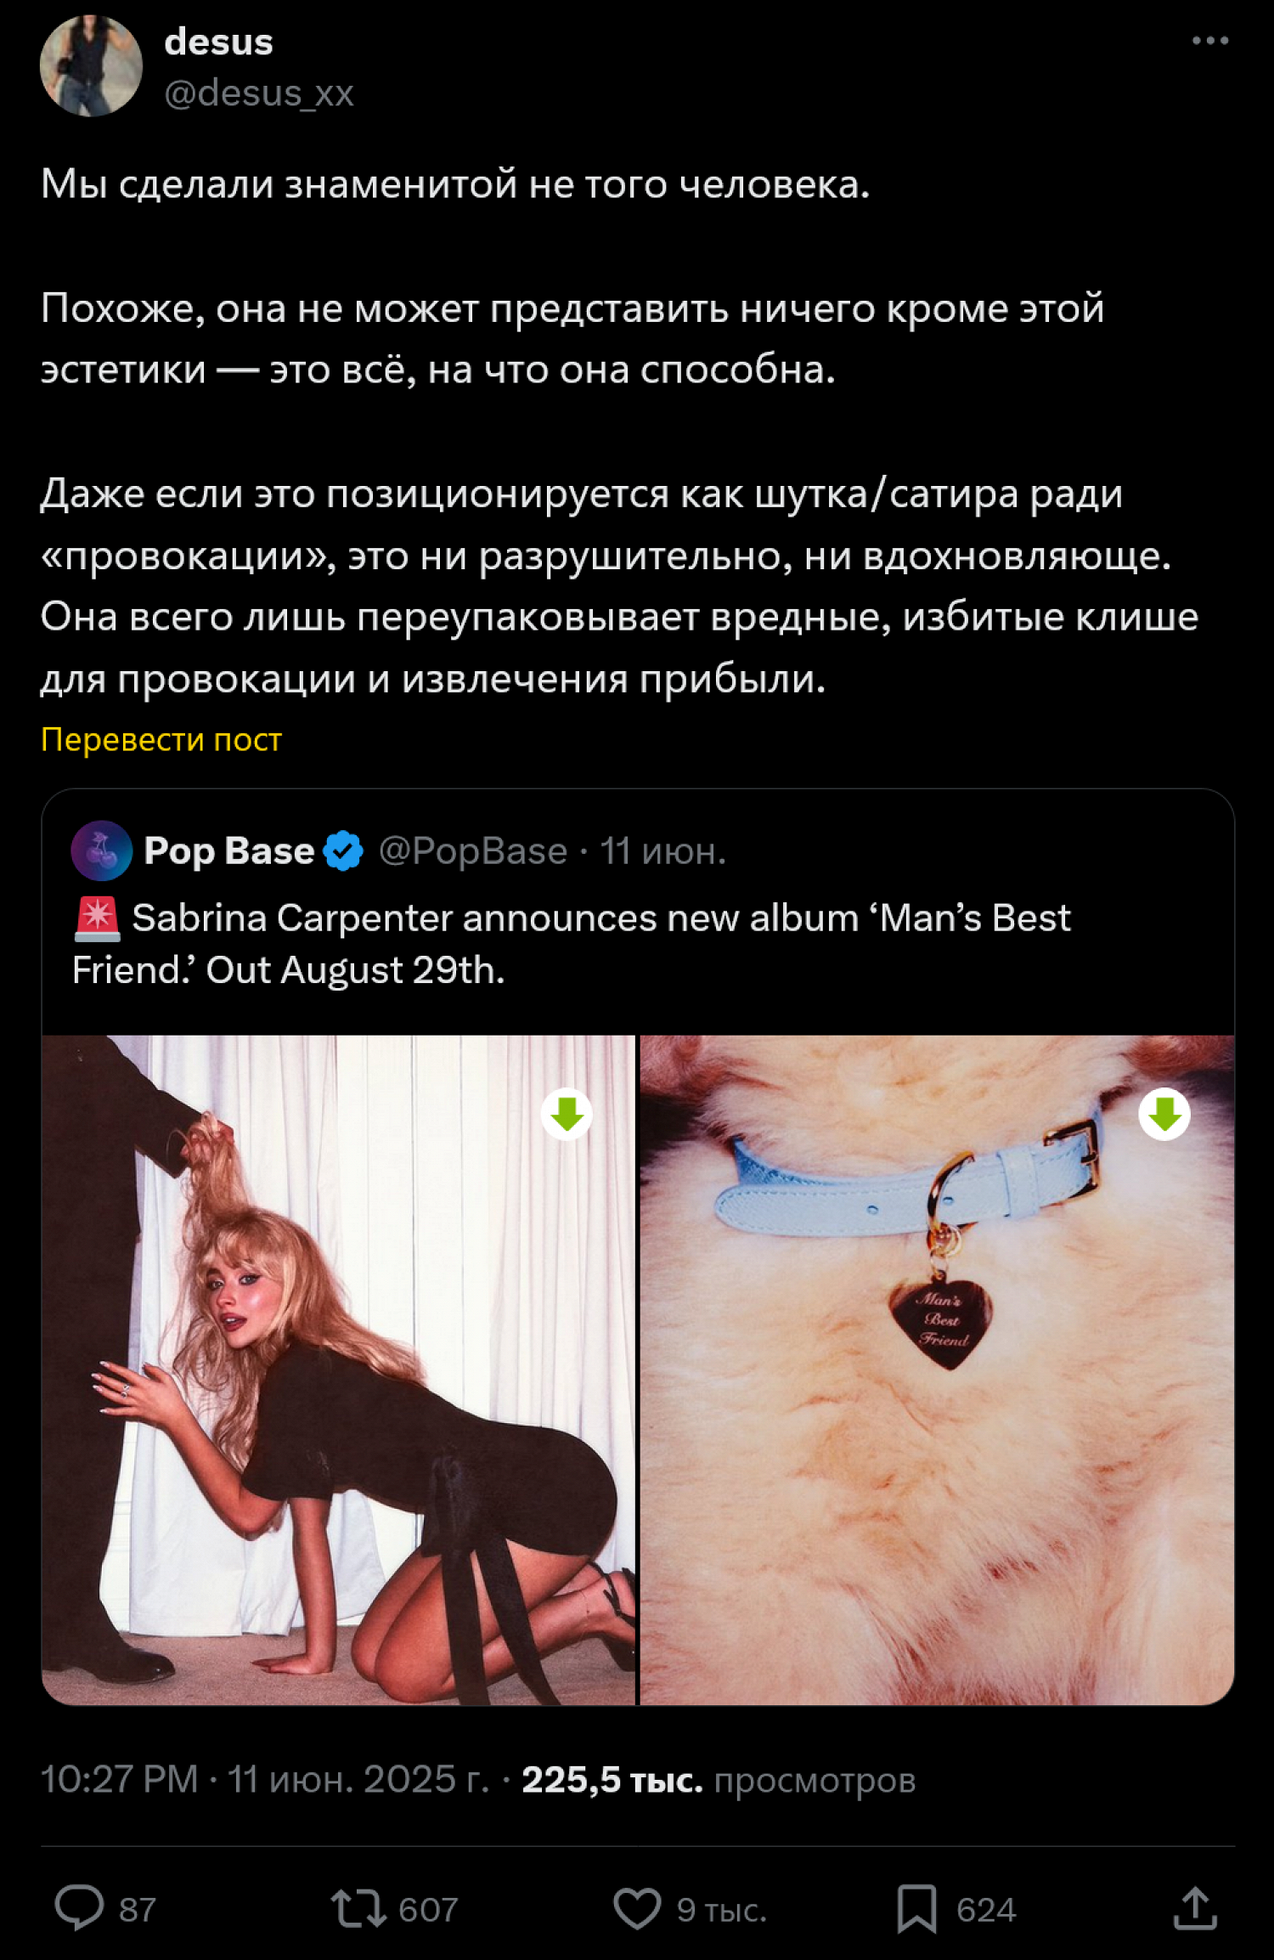Open quoted Sabrina Carpenter announcement text
This screenshot has height=1960, width=1274.
click(x=571, y=943)
